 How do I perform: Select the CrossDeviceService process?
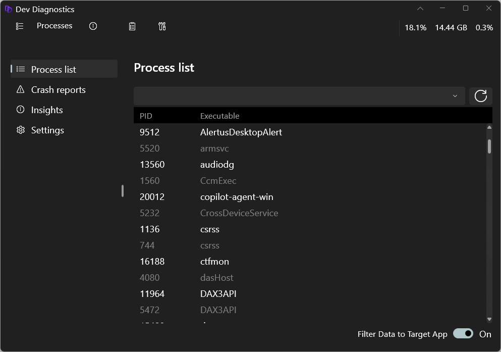(310, 213)
